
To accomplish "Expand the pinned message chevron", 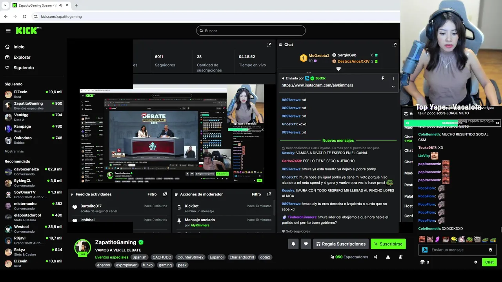I will point(393,87).
